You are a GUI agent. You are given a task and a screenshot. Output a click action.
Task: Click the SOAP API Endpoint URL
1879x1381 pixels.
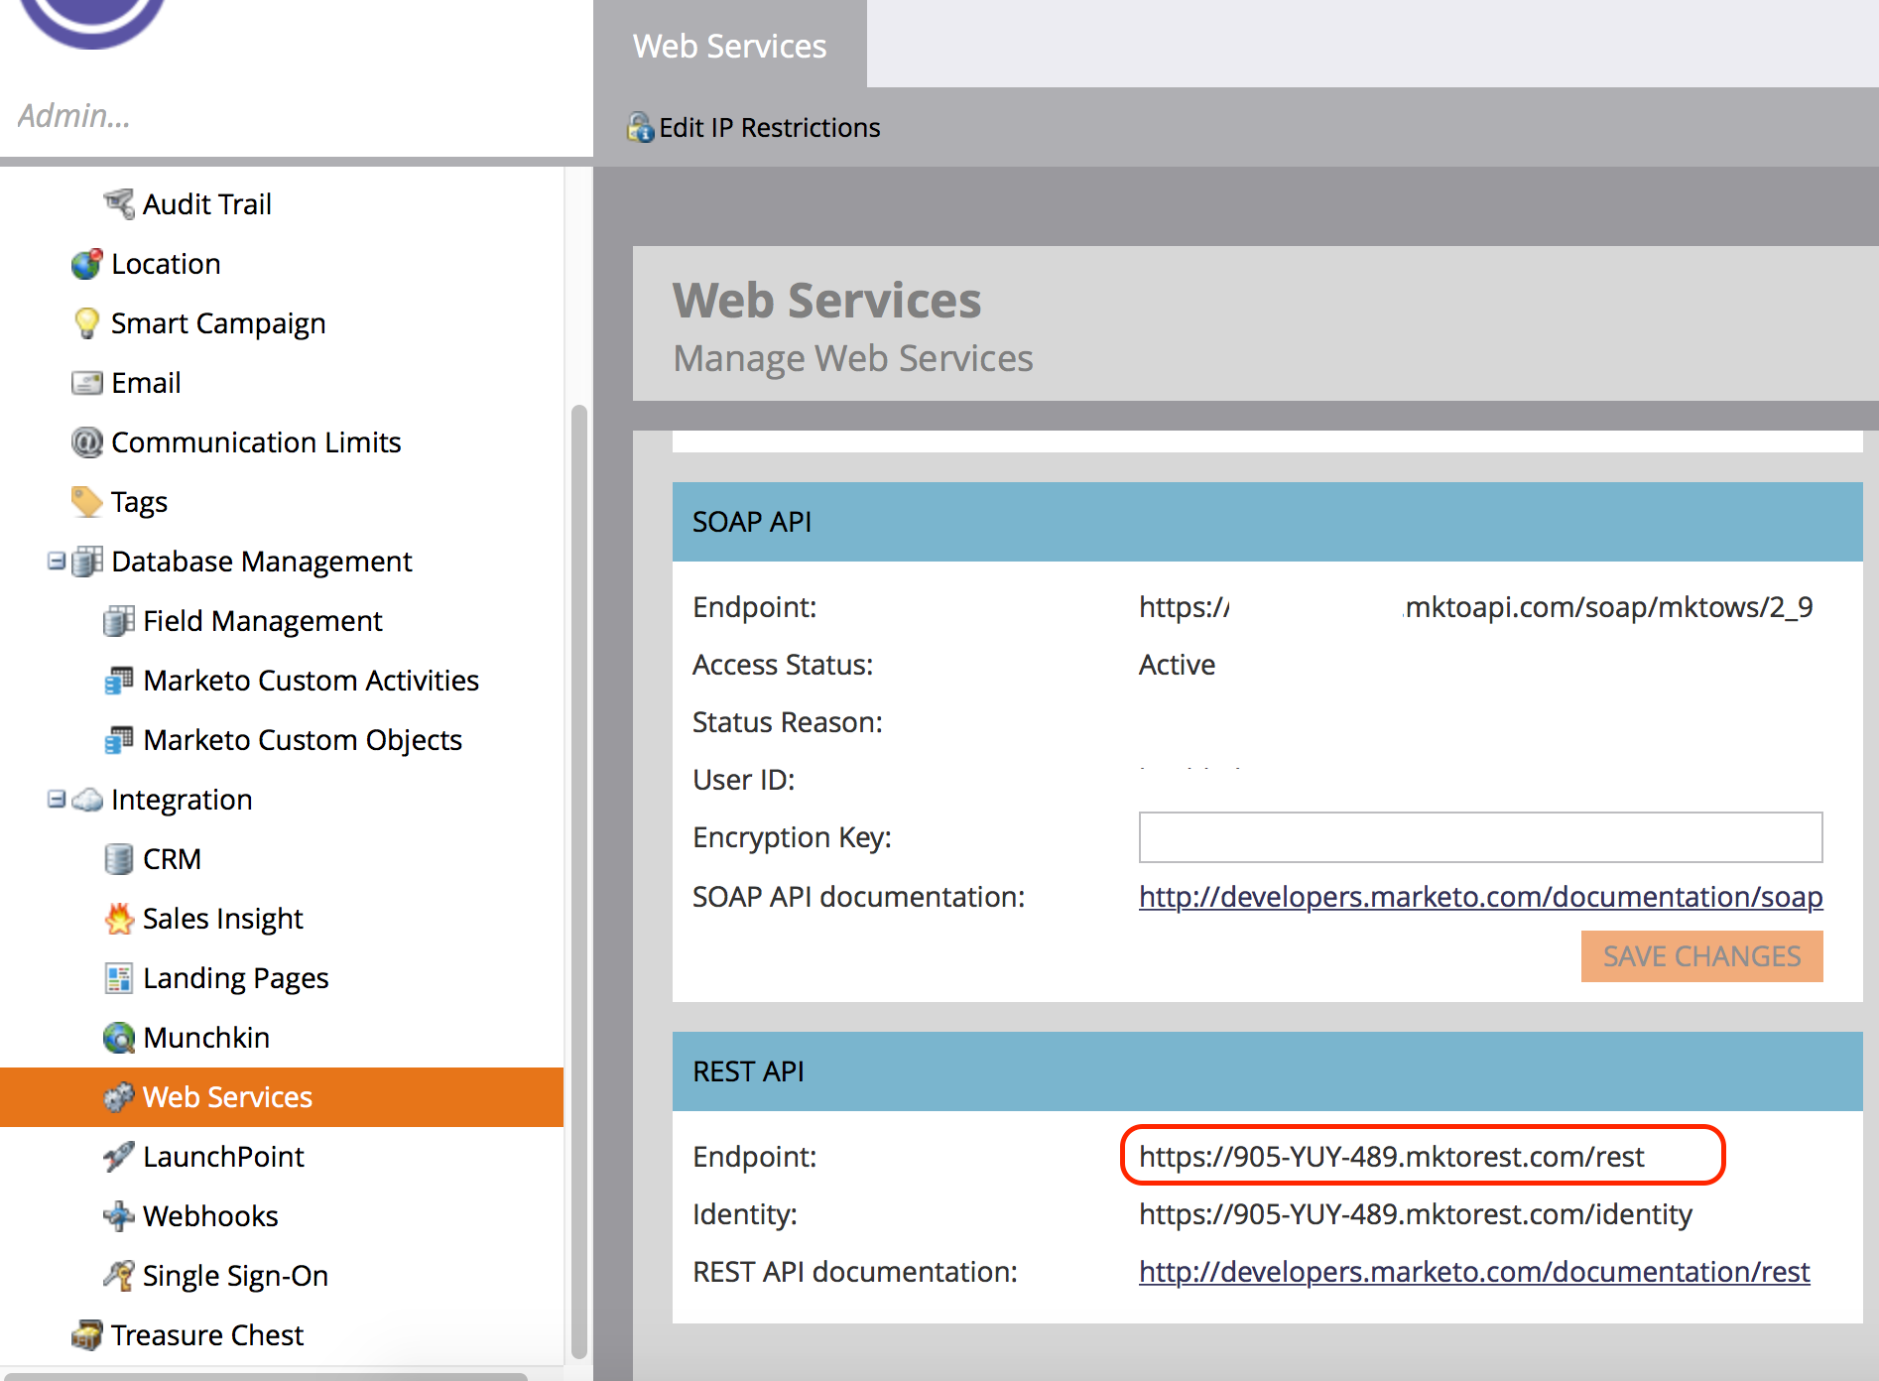(x=1475, y=607)
